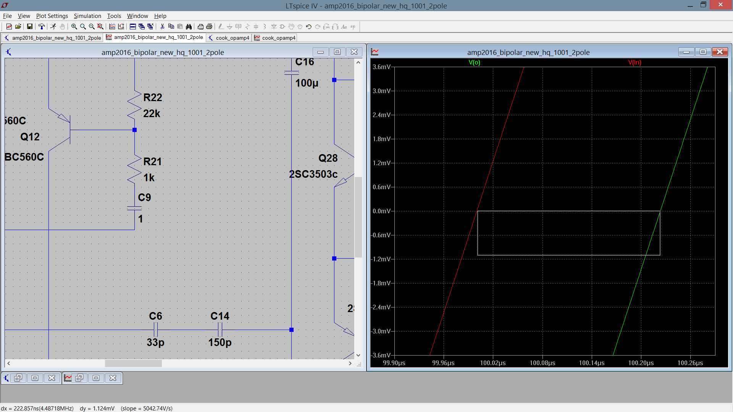Click the Zoom In magnifier icon
733x412 pixels.
point(74,26)
